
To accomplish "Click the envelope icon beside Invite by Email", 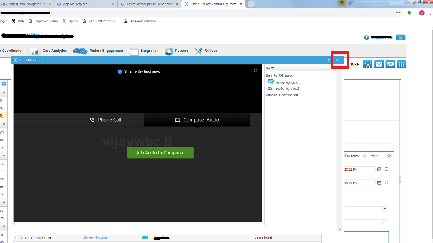I will (x=270, y=89).
